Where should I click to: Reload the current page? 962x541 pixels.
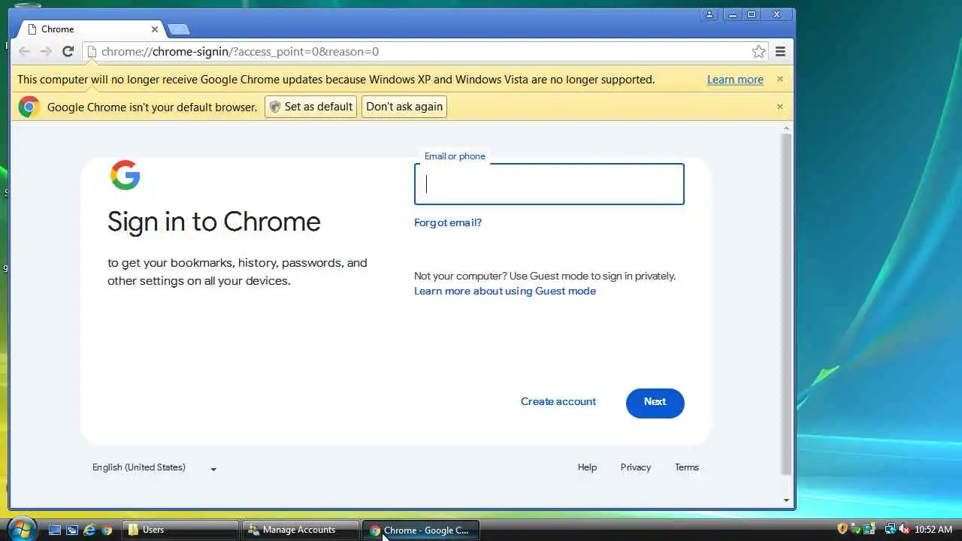68,51
